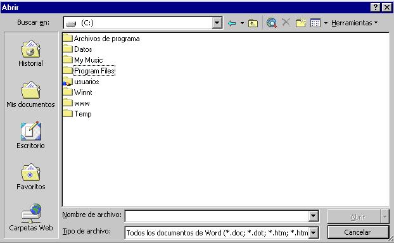Screen dimensions: 394x243
Task: Expand the Nombre de archivo dropdown arrow
Action: pyautogui.click(x=313, y=216)
